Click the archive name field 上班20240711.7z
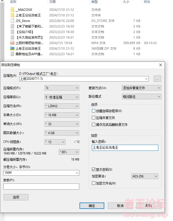The height and width of the screenshot is (221, 173). pyautogui.click(x=84, y=79)
